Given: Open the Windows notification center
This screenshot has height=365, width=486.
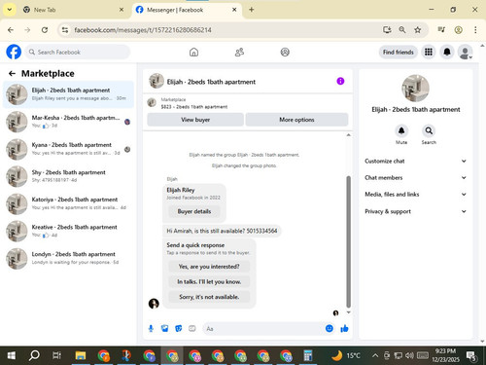Looking at the screenshot, I should (x=470, y=356).
